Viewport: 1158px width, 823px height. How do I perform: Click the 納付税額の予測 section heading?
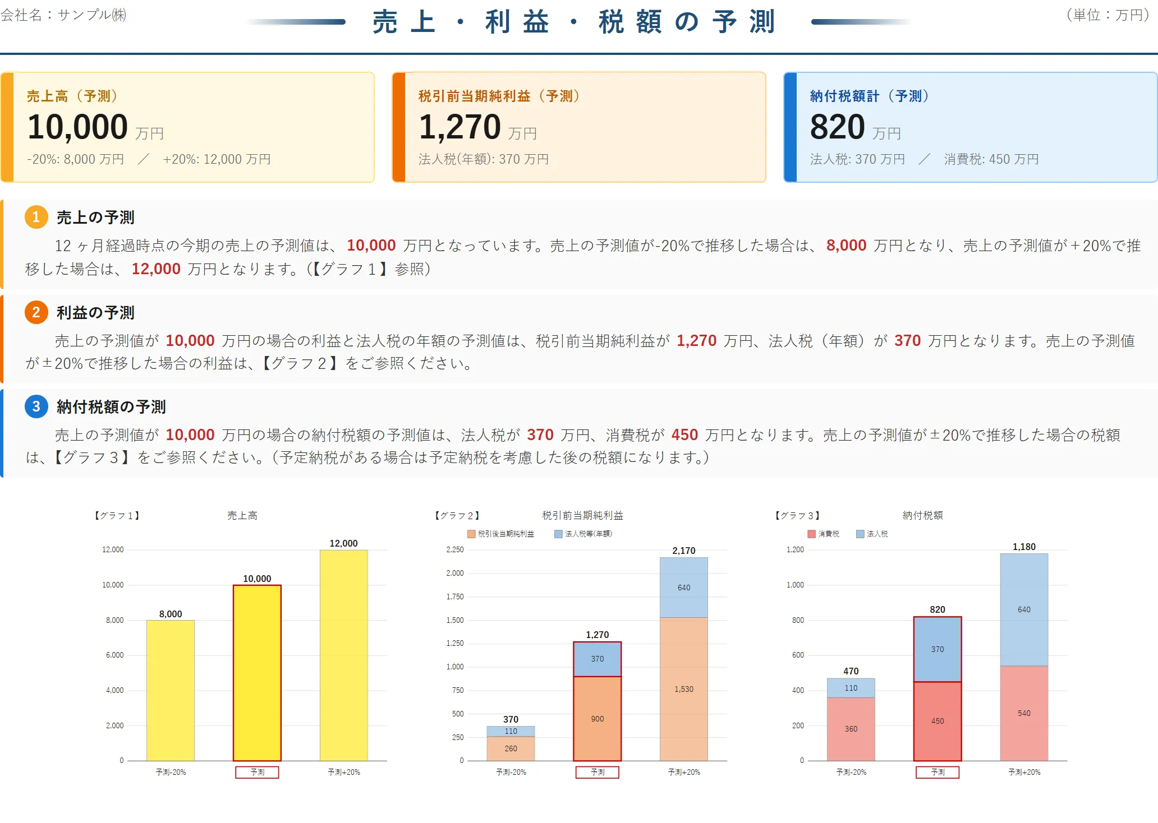pos(111,407)
